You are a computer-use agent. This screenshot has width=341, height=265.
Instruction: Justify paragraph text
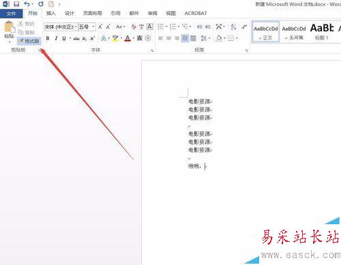pyautogui.click(x=185, y=38)
